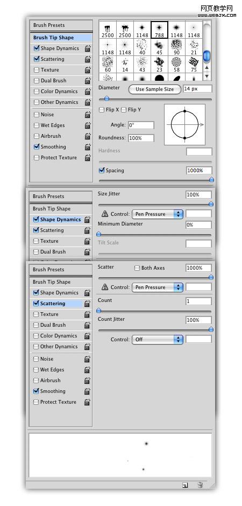Click warning icon beside Scatter Control
The image size is (242, 506).
pos(105,287)
